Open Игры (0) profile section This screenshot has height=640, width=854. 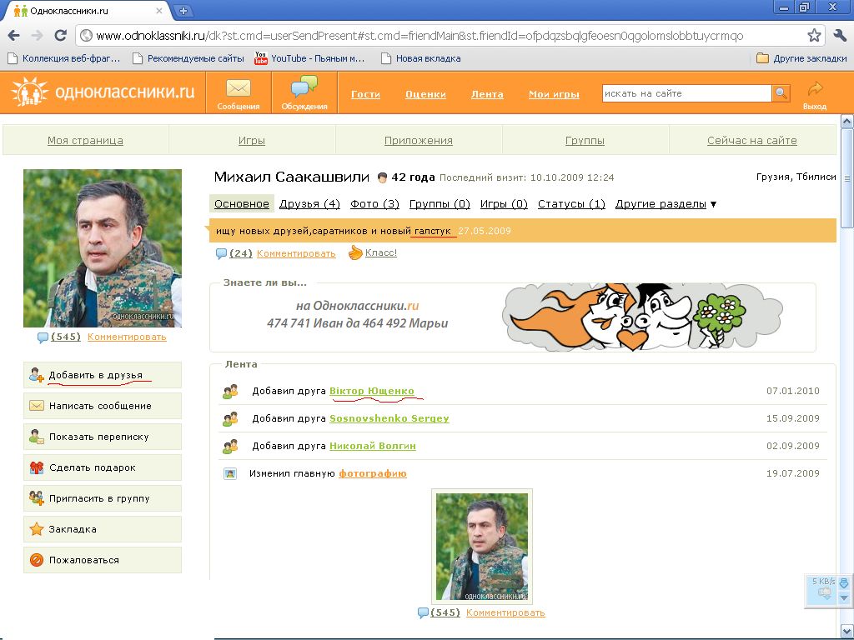tap(504, 204)
